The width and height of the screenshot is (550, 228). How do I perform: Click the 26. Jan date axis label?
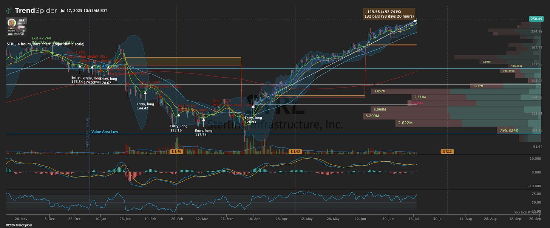[x=125, y=219]
